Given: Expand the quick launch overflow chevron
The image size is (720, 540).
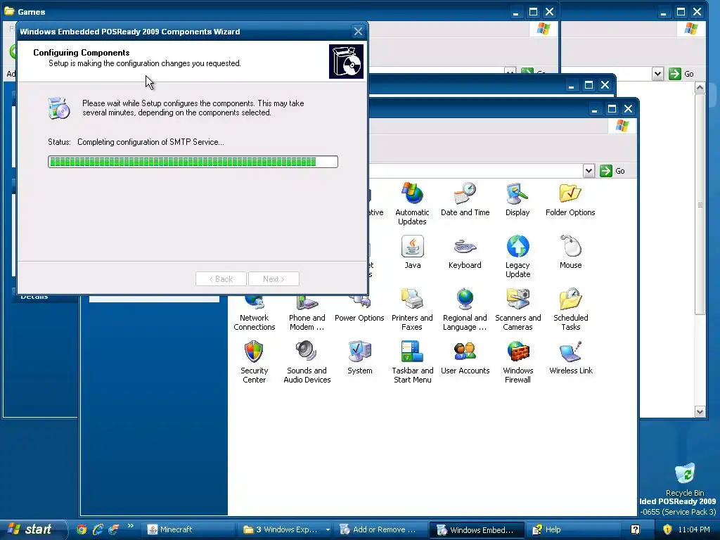Looking at the screenshot, I should (x=130, y=526).
